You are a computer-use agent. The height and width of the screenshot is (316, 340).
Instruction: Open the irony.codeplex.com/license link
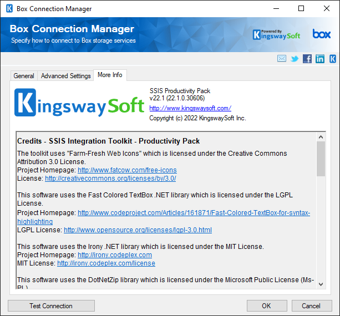pos(106,263)
